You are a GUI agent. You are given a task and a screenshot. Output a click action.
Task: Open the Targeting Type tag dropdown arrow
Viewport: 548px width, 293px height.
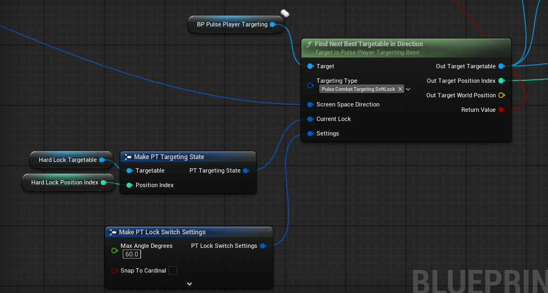tap(408, 89)
